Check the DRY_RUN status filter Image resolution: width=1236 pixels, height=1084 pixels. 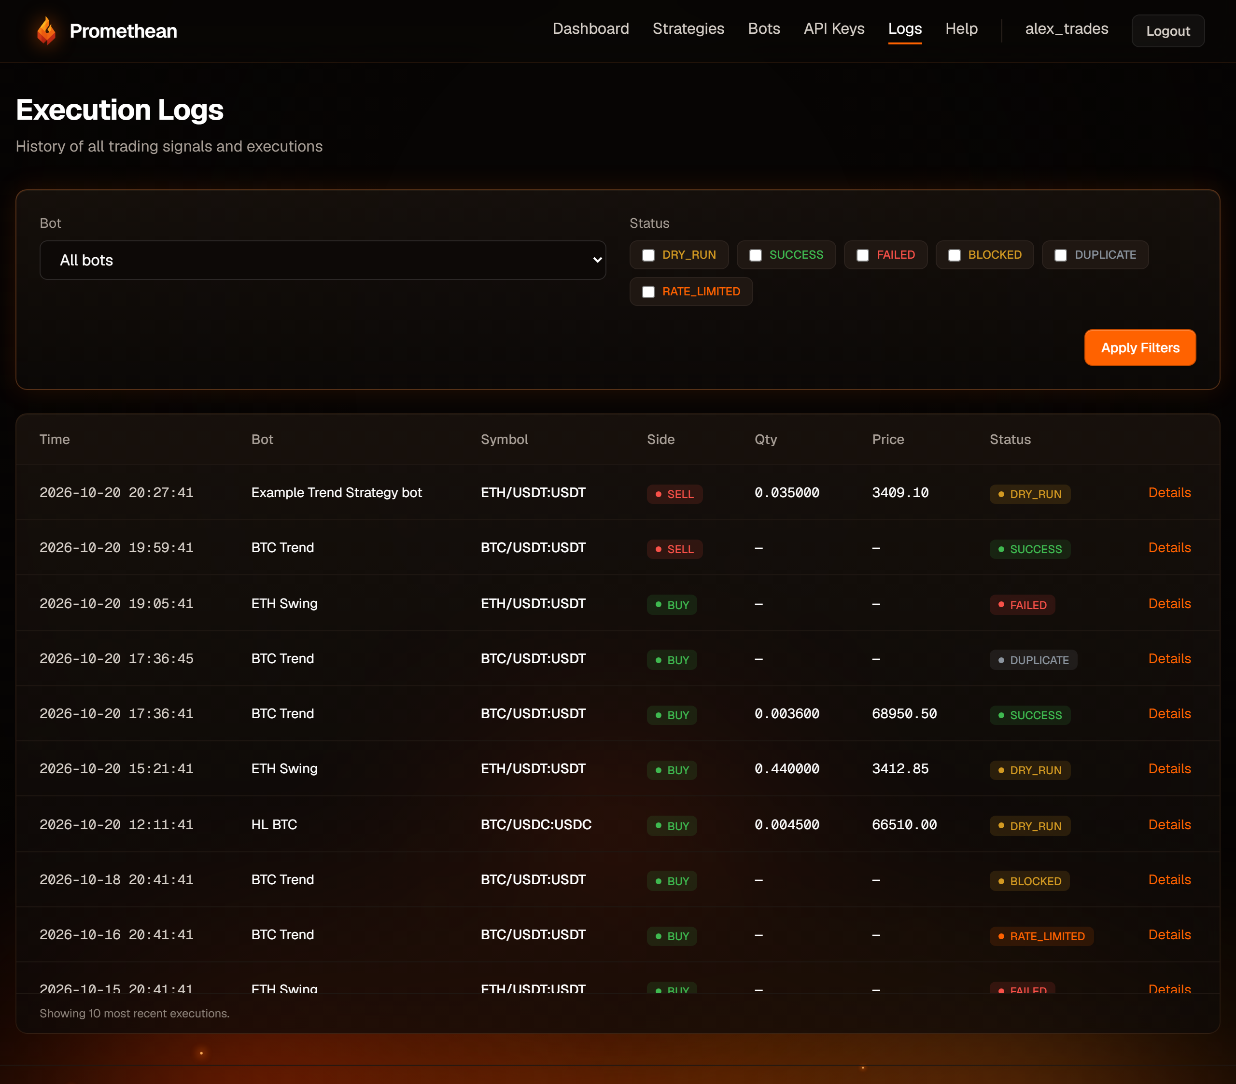point(648,255)
